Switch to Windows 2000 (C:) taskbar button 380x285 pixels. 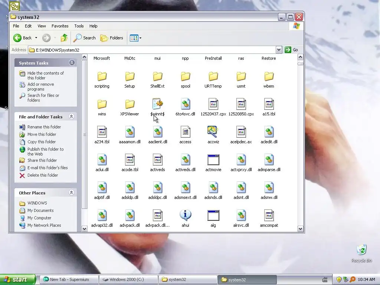pyautogui.click(x=129, y=279)
